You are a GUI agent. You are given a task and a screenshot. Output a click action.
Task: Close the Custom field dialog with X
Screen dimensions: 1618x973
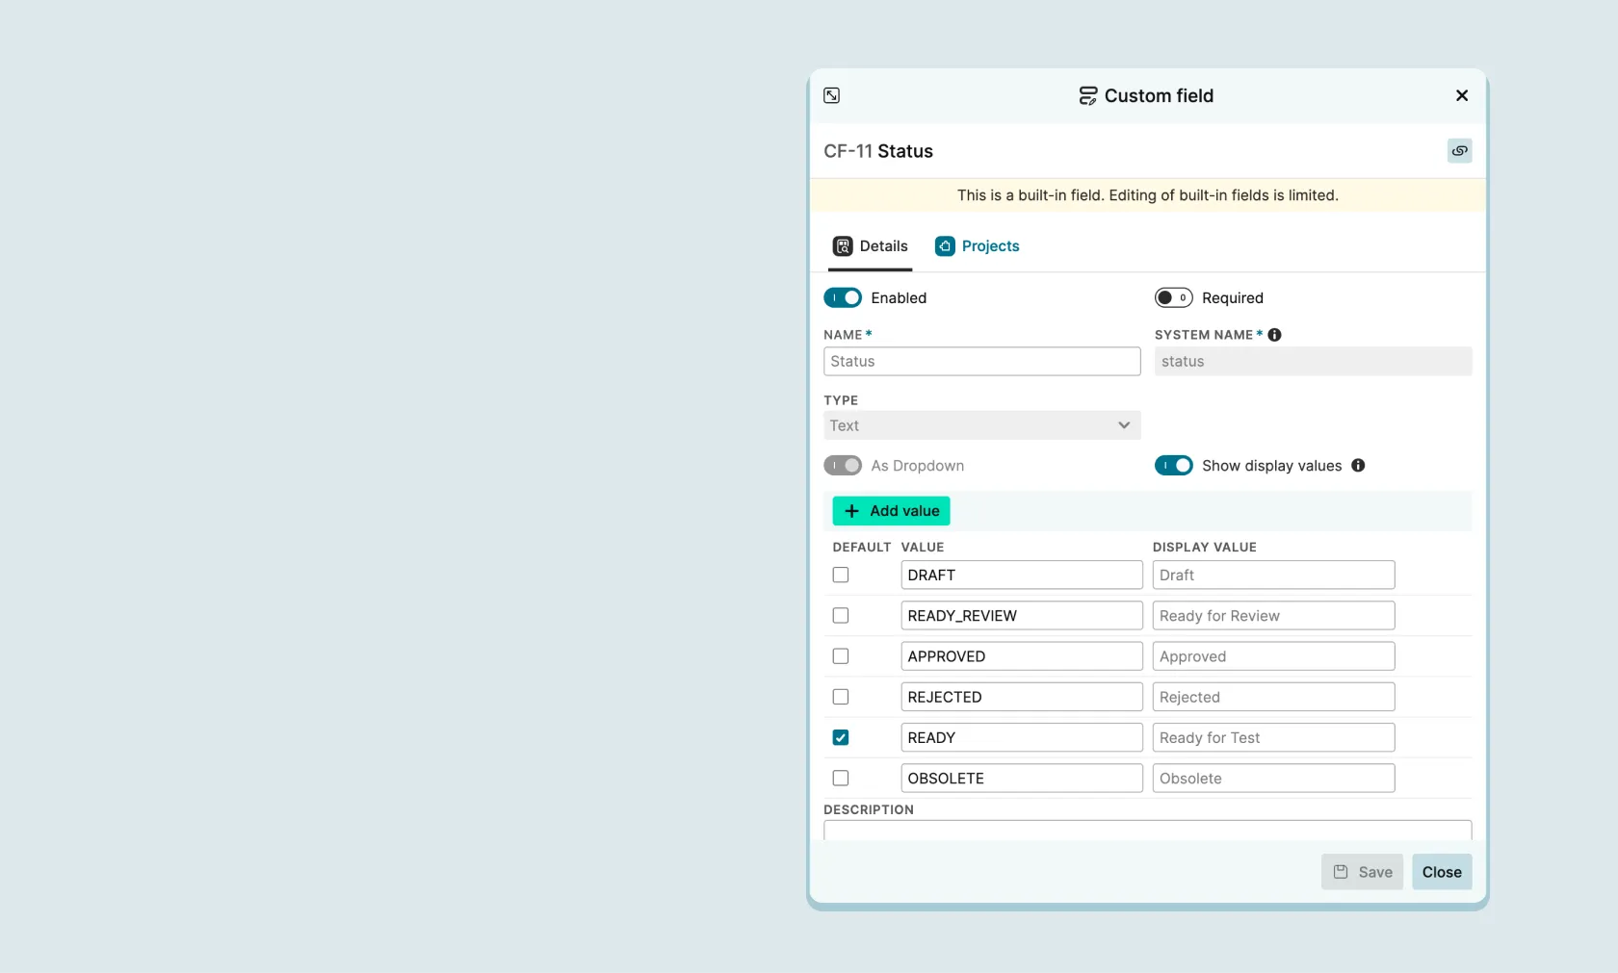coord(1461,95)
